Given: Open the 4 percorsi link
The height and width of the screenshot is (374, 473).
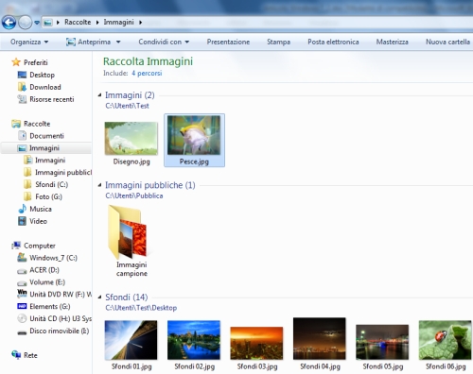Looking at the screenshot, I should 147,73.
